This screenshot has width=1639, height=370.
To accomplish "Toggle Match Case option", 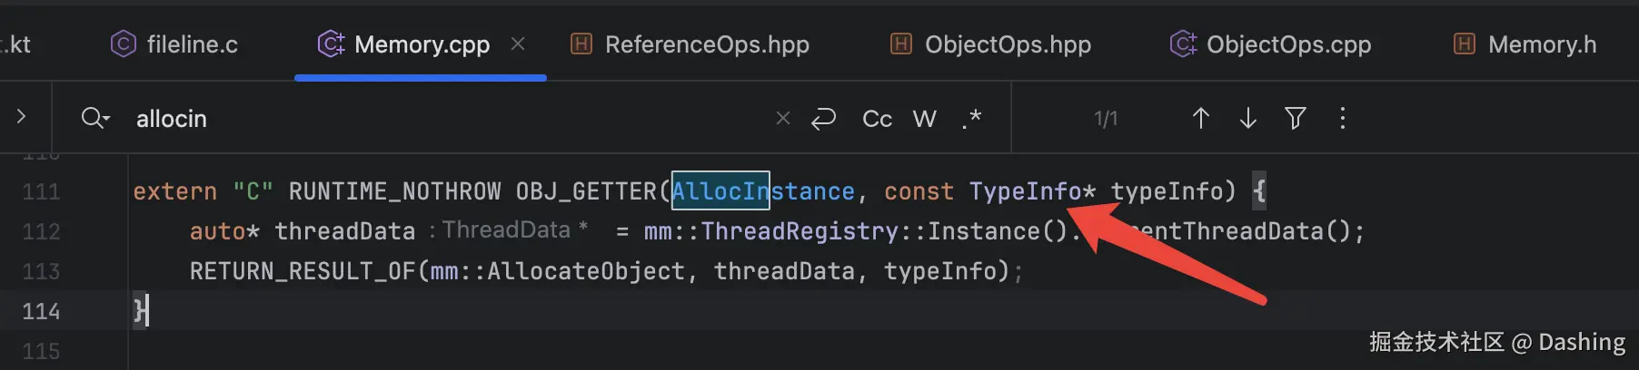I will [877, 119].
